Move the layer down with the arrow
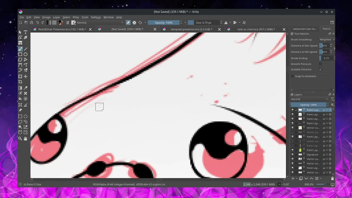 pyautogui.click(x=306, y=178)
